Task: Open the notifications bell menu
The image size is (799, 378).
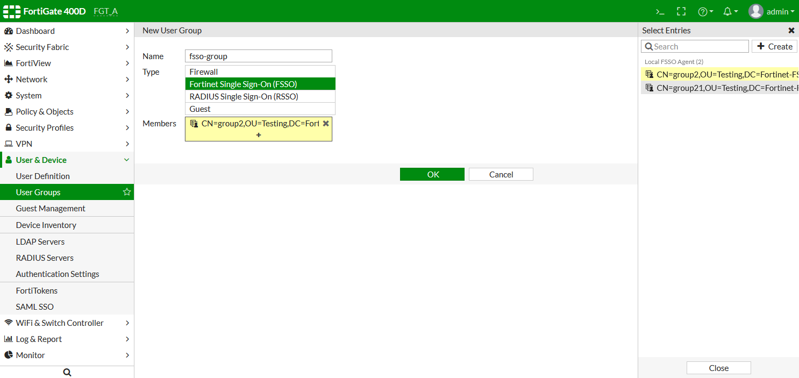Action: click(730, 11)
